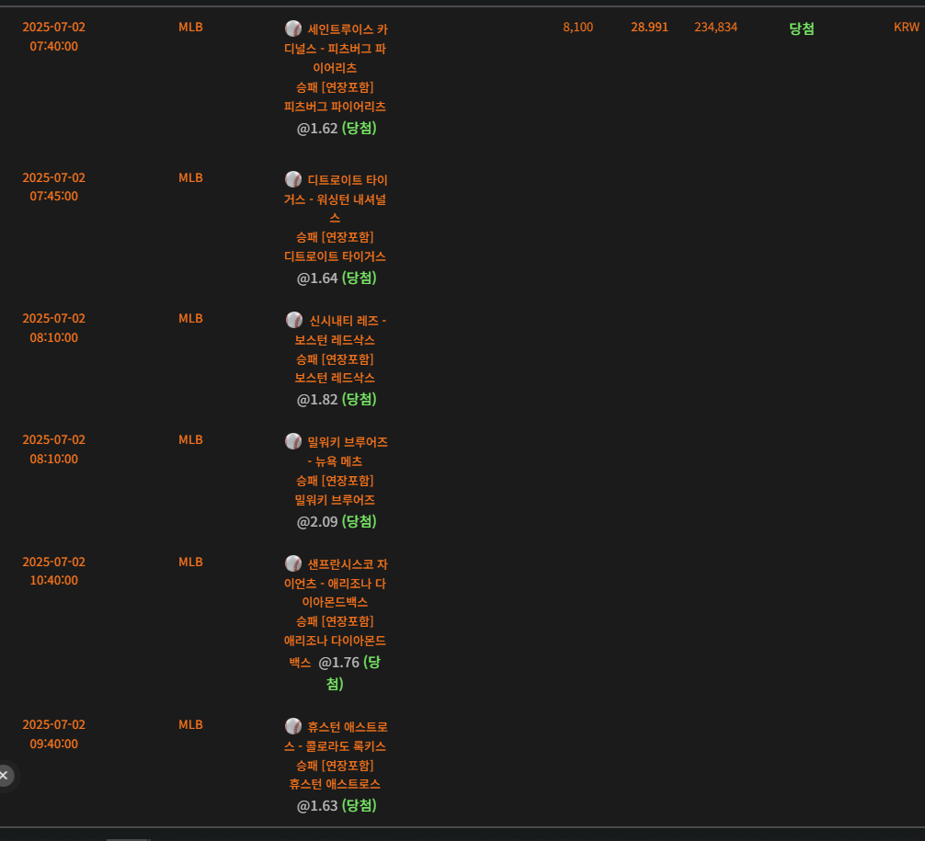Click baseball icon beside 디트로이트 타이거스 match
Image resolution: width=925 pixels, height=841 pixels.
click(293, 178)
